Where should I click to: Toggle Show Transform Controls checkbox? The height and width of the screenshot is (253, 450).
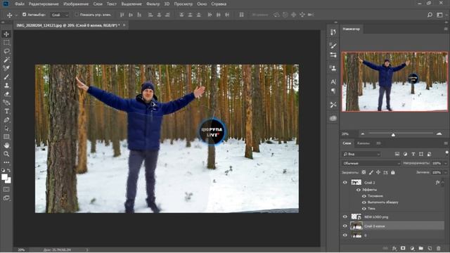click(x=77, y=14)
